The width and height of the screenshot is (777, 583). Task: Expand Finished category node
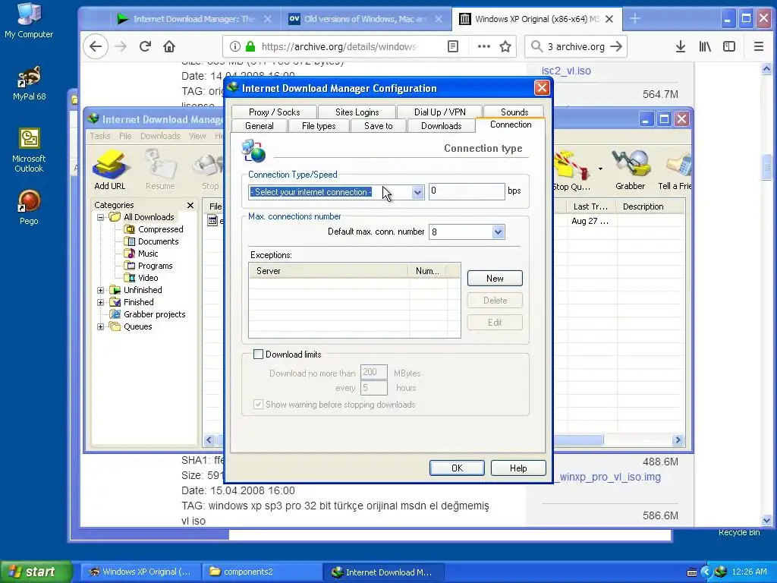[x=101, y=302]
